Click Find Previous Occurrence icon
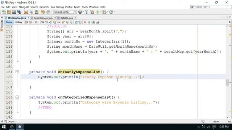Screen dimensions: 232x130 point(47,22)
